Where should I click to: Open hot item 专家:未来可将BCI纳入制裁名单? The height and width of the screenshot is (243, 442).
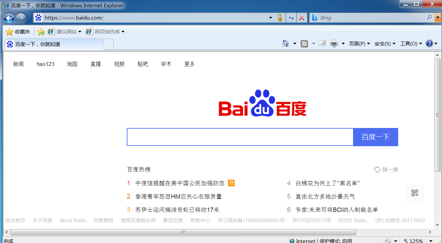click(x=337, y=210)
